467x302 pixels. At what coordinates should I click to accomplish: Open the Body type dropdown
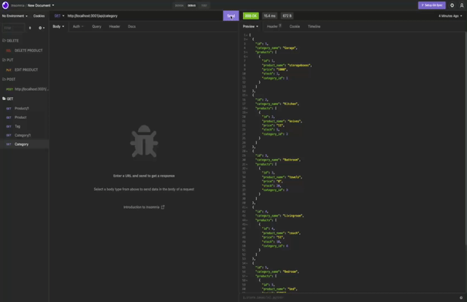[58, 26]
